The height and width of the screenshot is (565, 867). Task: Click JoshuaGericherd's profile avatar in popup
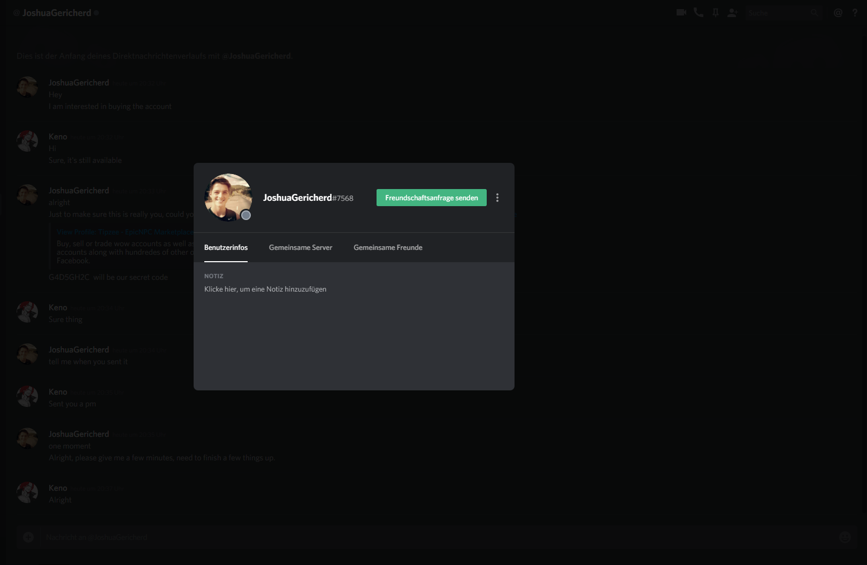click(x=228, y=198)
